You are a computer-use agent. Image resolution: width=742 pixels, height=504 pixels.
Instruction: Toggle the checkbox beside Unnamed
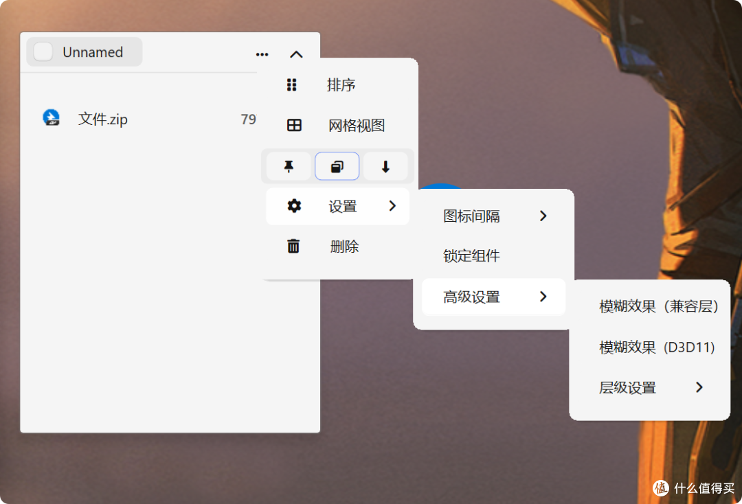pos(43,51)
